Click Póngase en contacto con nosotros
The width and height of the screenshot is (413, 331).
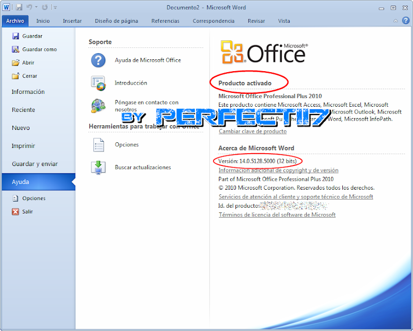click(x=147, y=106)
